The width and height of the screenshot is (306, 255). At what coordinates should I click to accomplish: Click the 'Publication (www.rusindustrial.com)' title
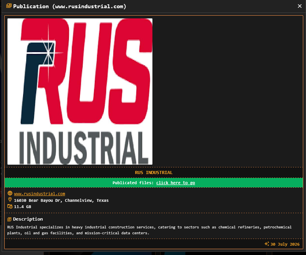click(70, 6)
